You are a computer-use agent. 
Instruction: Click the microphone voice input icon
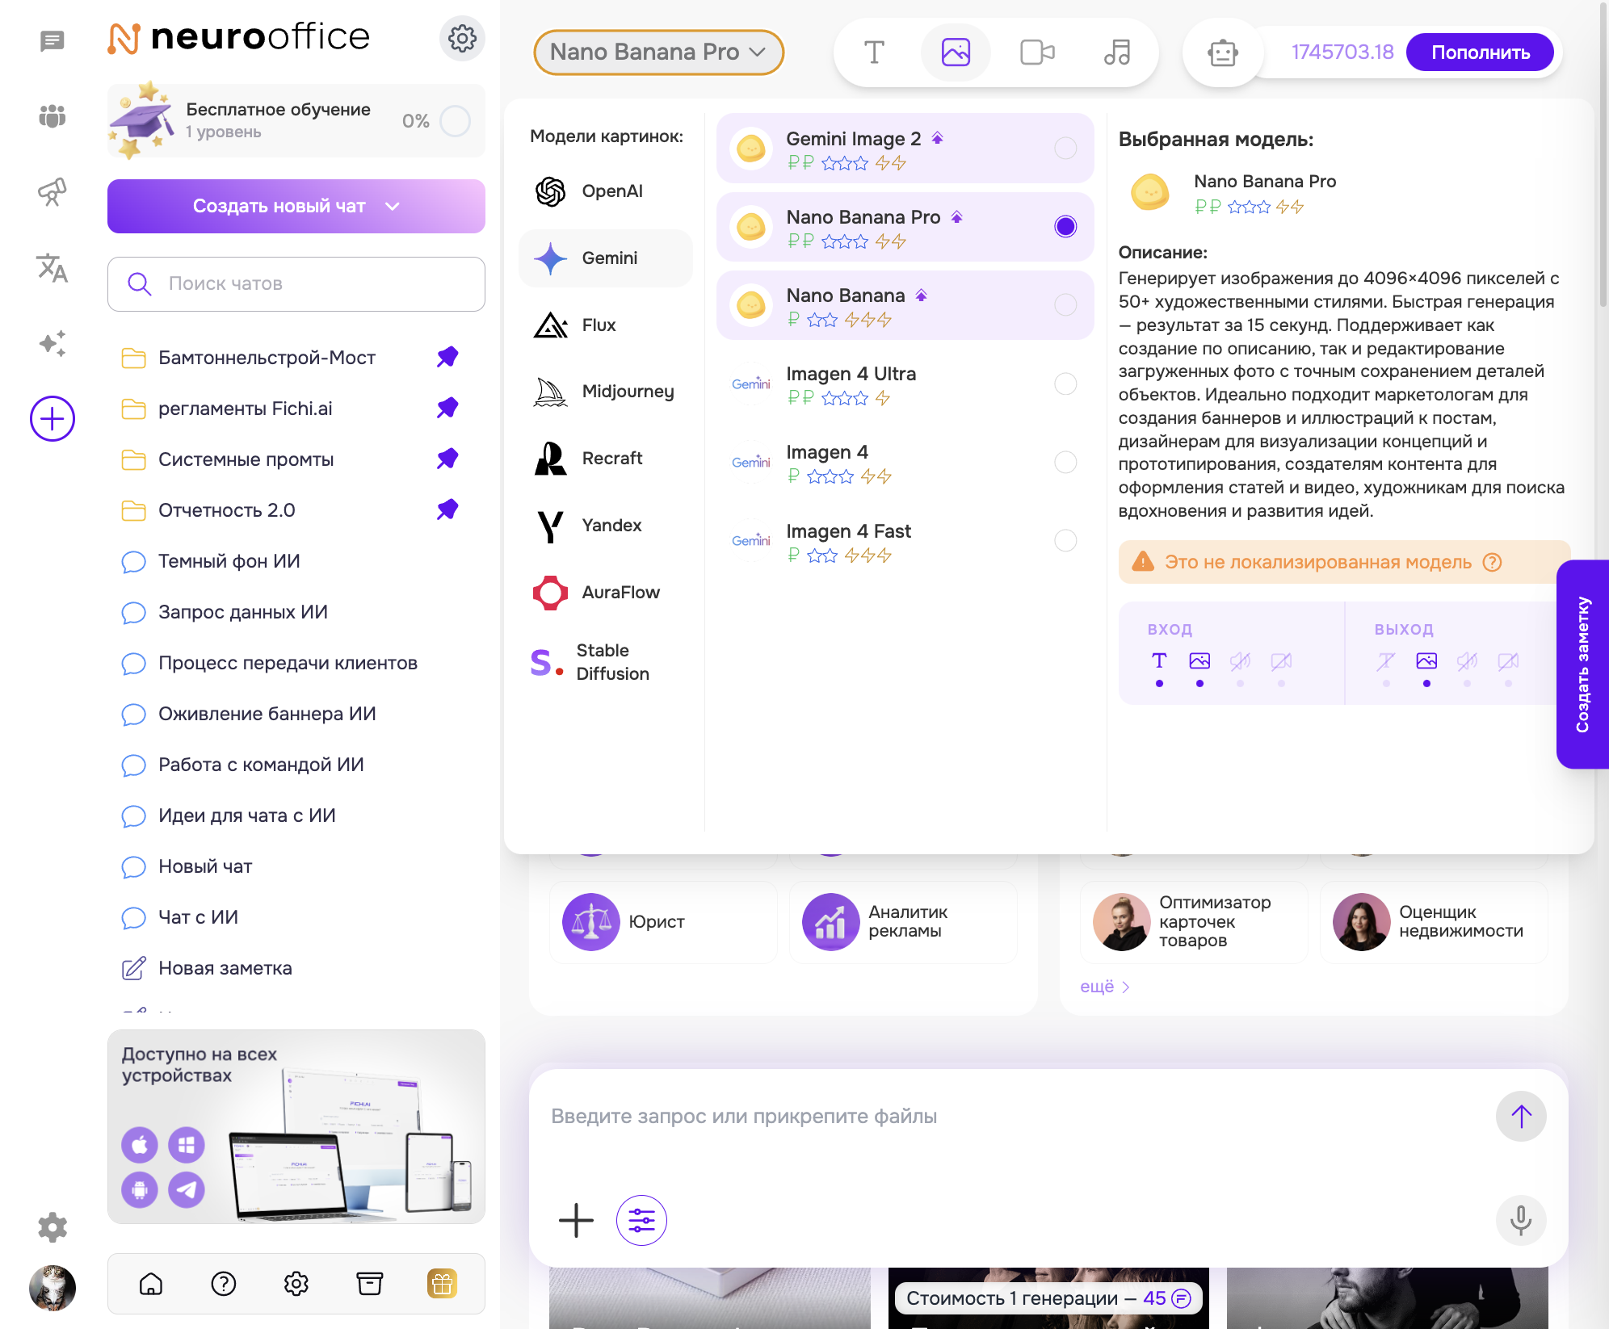pos(1520,1220)
